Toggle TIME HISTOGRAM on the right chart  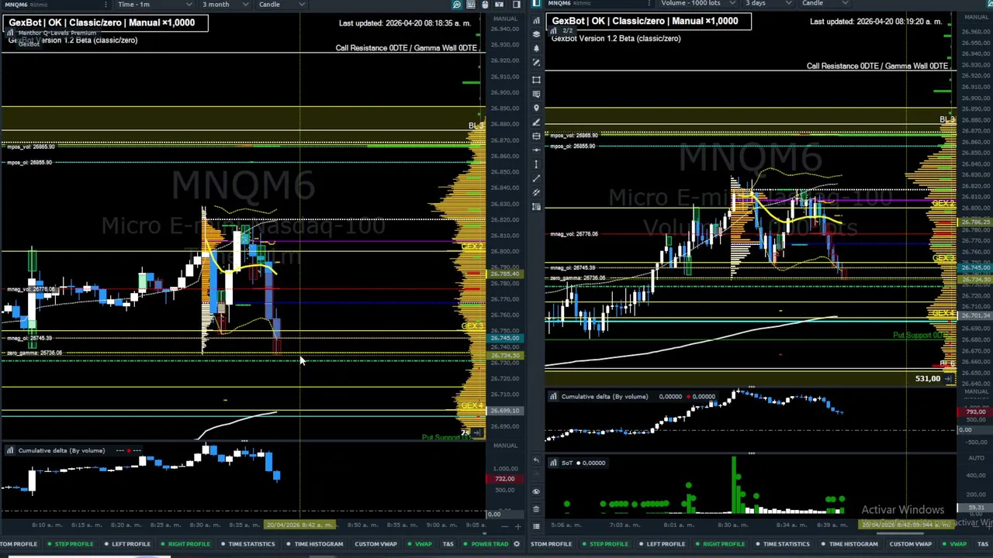click(849, 544)
